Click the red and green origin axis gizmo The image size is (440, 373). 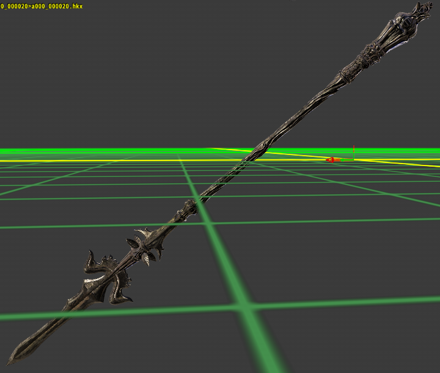(x=340, y=154)
